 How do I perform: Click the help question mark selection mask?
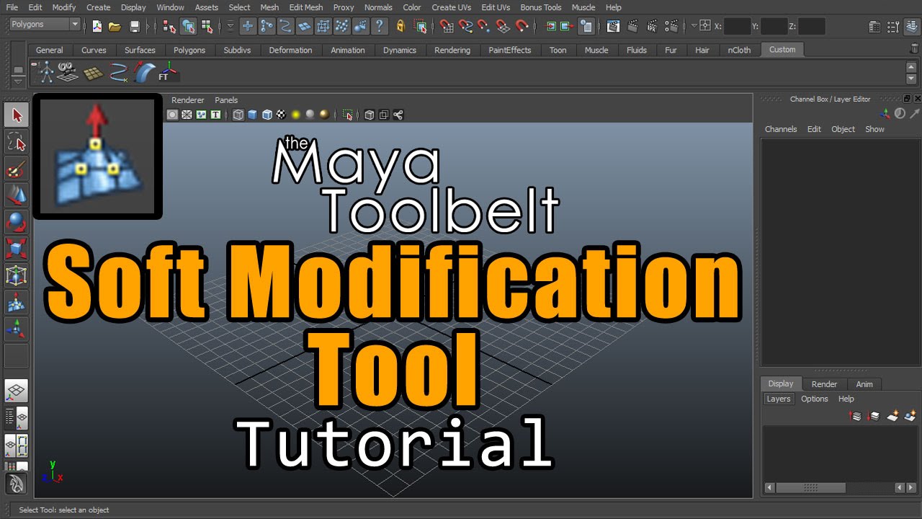point(380,27)
